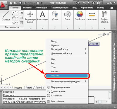Open Последний ввод submenu

click(x=67, y=50)
